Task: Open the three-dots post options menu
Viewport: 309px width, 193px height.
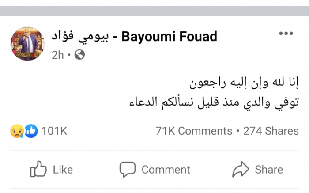Action: 286,34
